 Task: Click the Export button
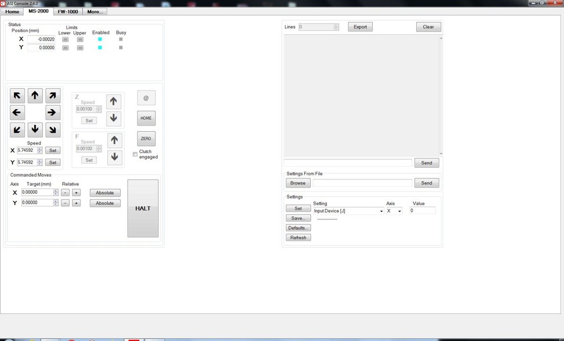tap(360, 27)
